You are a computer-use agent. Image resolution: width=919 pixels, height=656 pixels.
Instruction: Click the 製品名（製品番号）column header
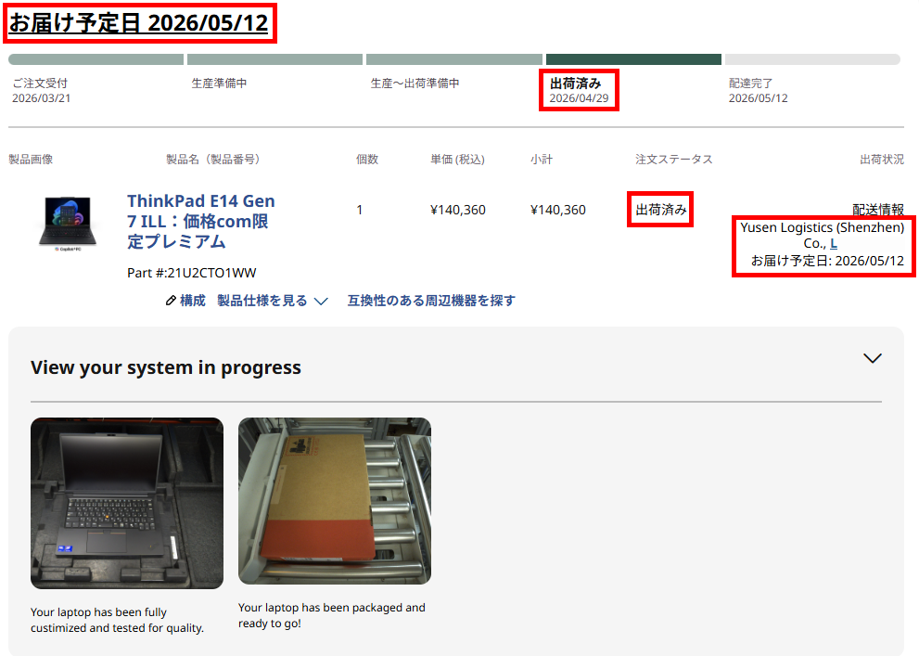212,160
